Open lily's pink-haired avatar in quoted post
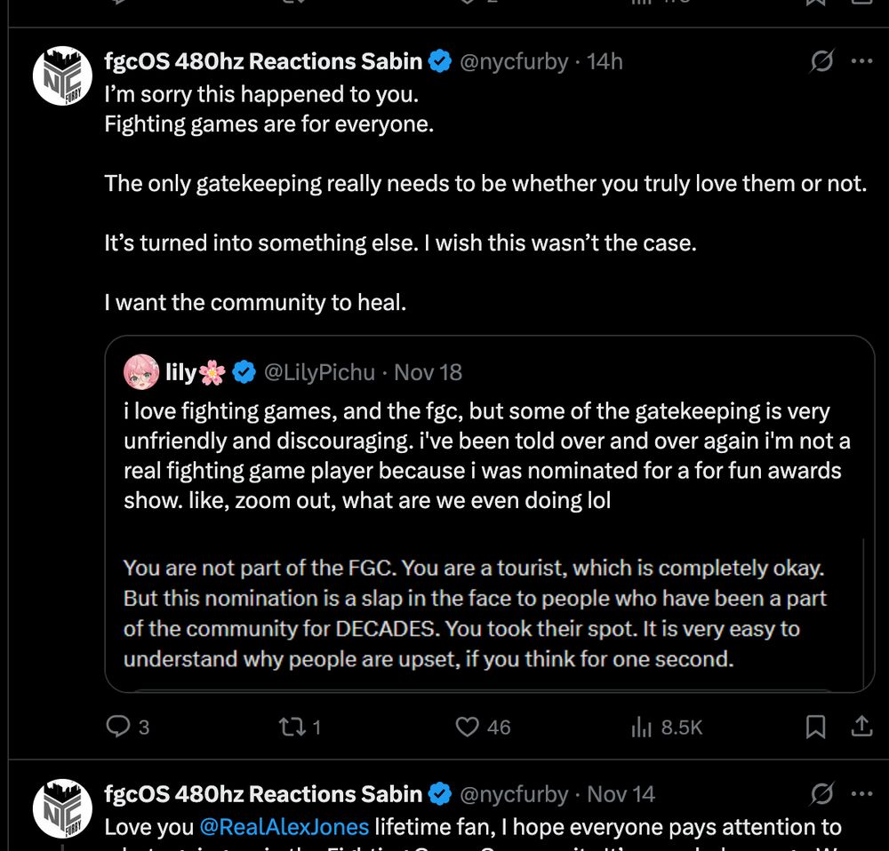 pyautogui.click(x=142, y=372)
